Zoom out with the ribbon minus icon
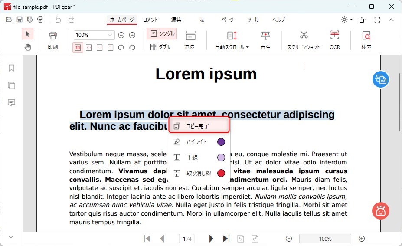The height and width of the screenshot is (246, 402). (121, 35)
